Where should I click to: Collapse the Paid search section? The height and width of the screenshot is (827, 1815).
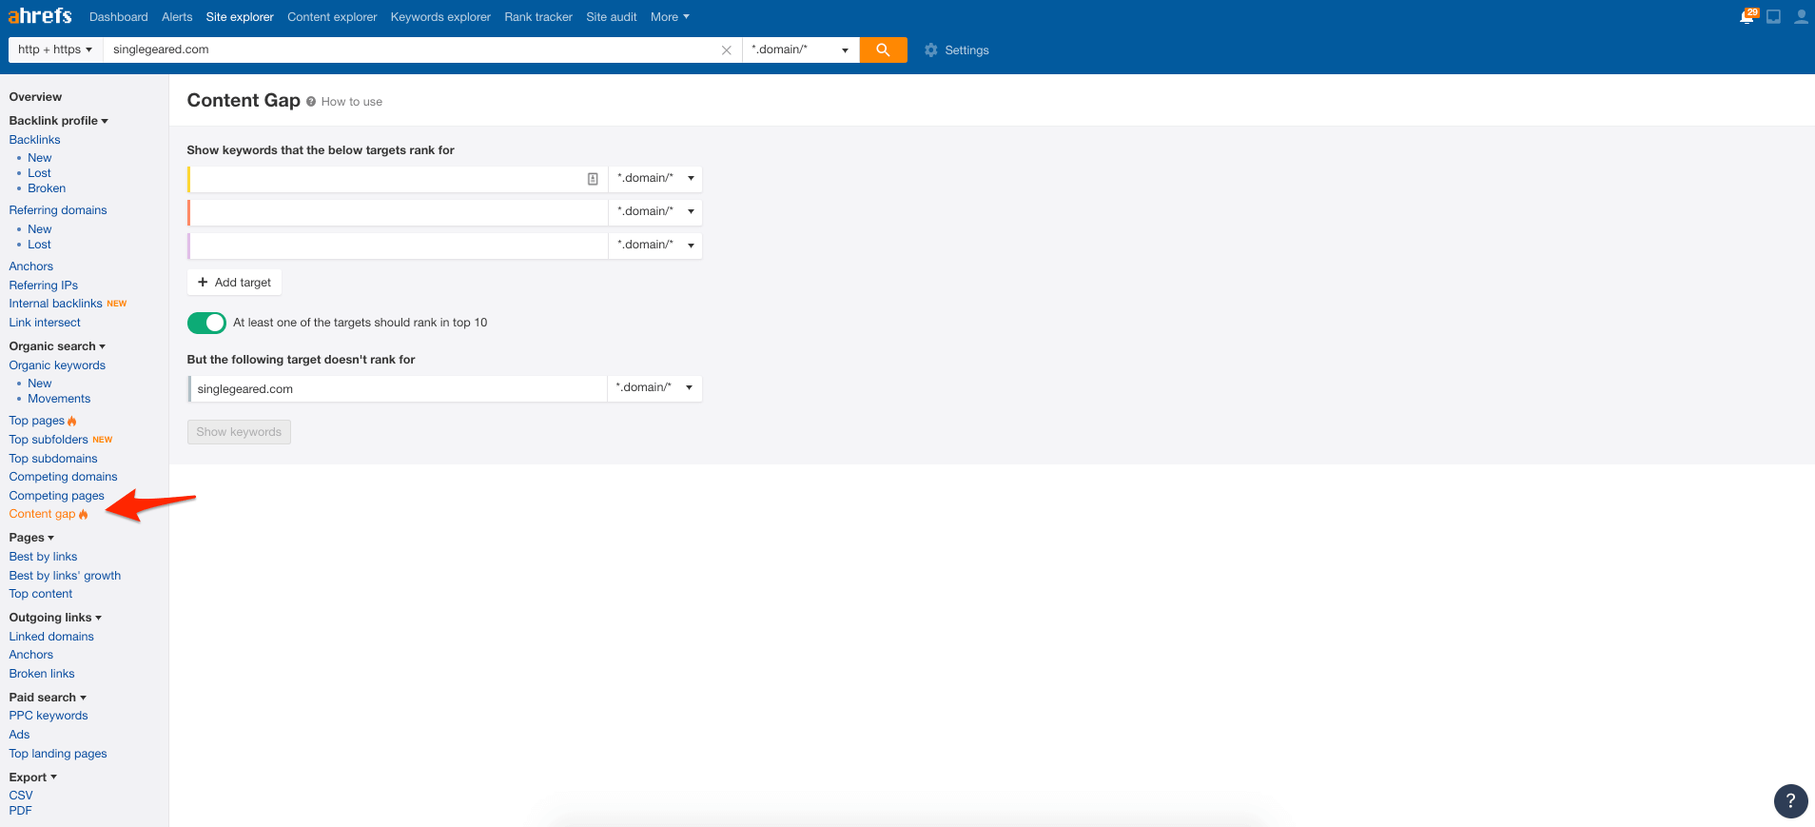tap(48, 698)
